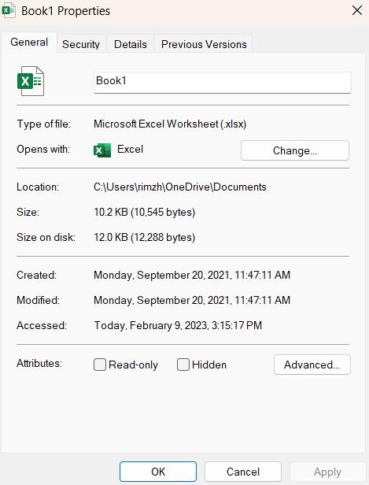Click the Type of file: label
The height and width of the screenshot is (485, 369).
click(x=43, y=124)
